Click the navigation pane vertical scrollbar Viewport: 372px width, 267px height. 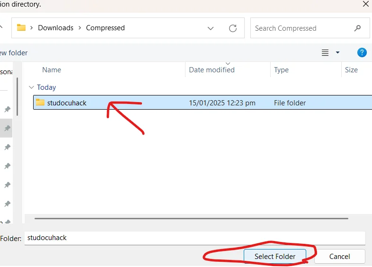[x=17, y=97]
